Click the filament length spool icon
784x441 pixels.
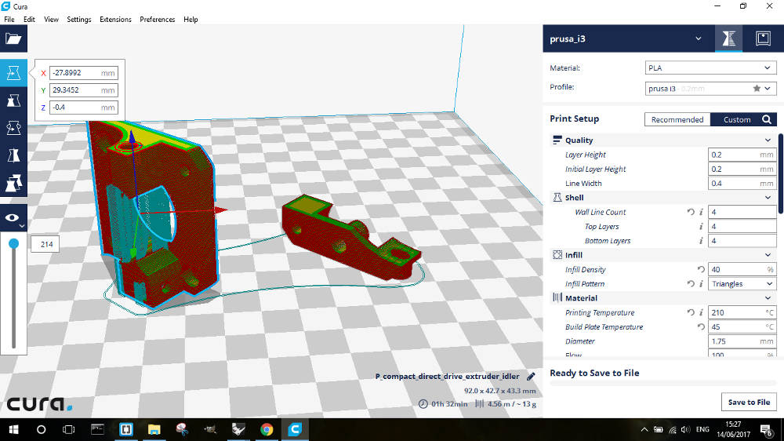pyautogui.click(x=479, y=404)
